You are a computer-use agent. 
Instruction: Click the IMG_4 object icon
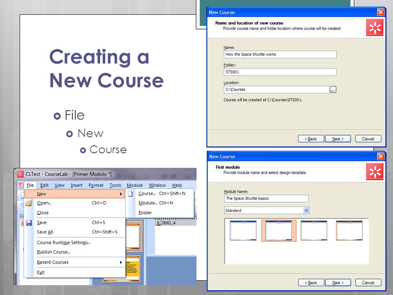point(158,223)
